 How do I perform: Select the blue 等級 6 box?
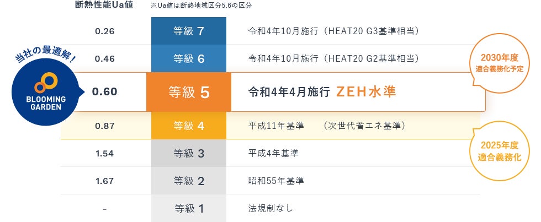click(189, 58)
